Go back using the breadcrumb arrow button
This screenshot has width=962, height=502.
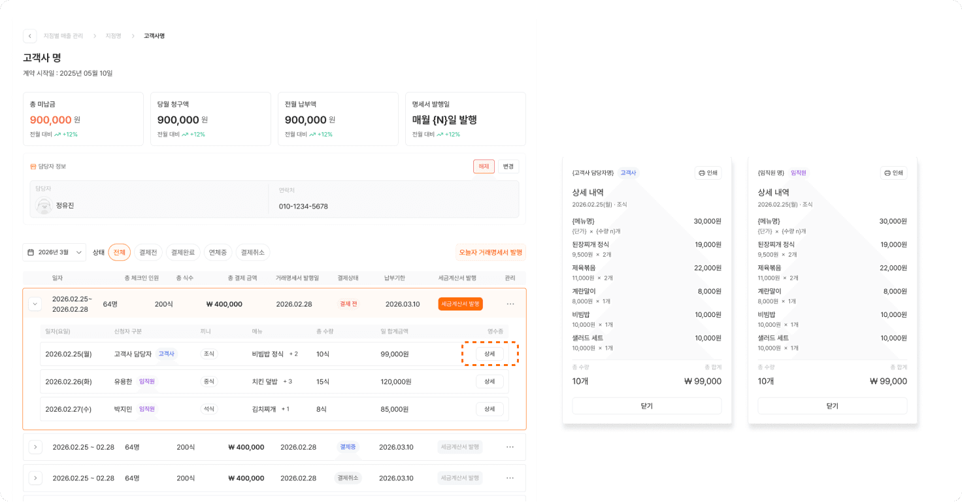click(29, 36)
